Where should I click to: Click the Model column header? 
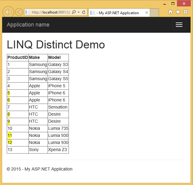pos(54,58)
